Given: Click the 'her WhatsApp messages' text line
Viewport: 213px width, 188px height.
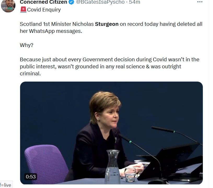Looking at the screenshot, I should click(x=51, y=31).
